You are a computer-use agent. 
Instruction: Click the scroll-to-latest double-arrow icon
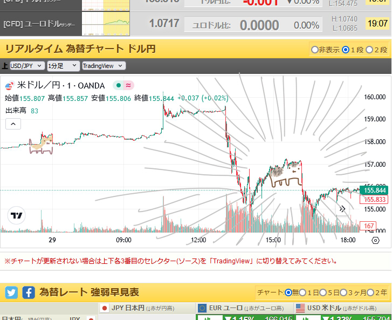[342, 209]
